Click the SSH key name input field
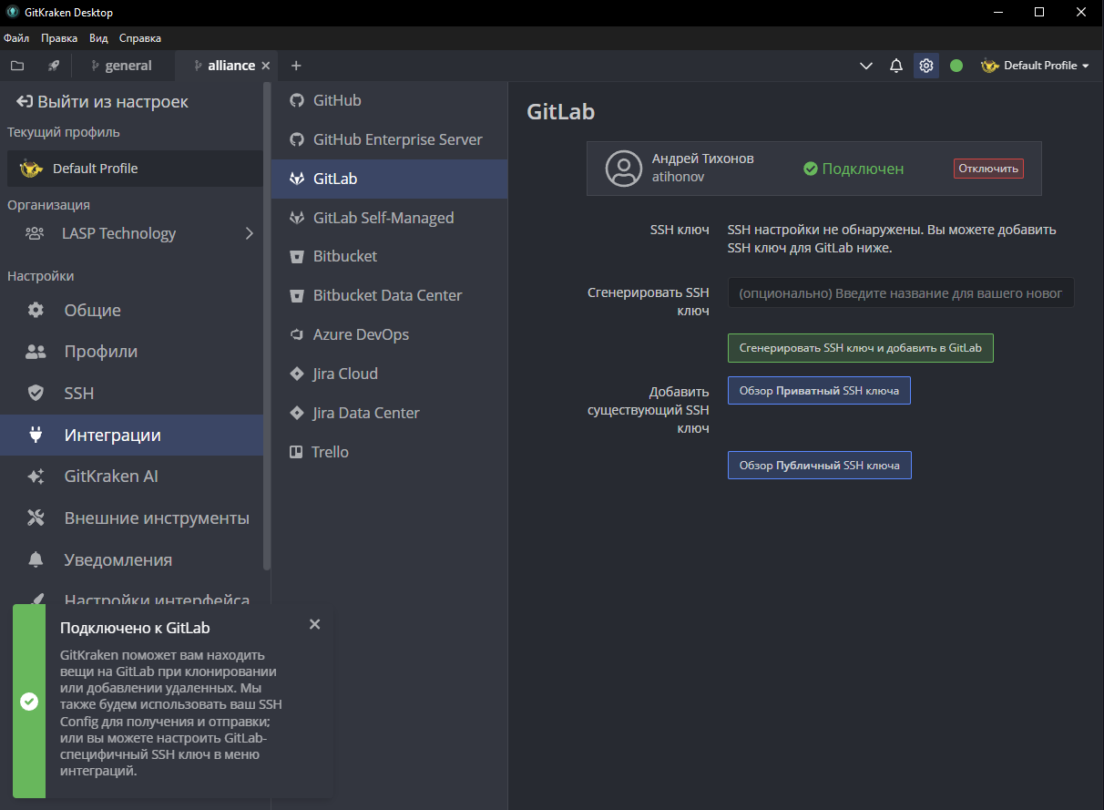1104x810 pixels. coord(900,292)
